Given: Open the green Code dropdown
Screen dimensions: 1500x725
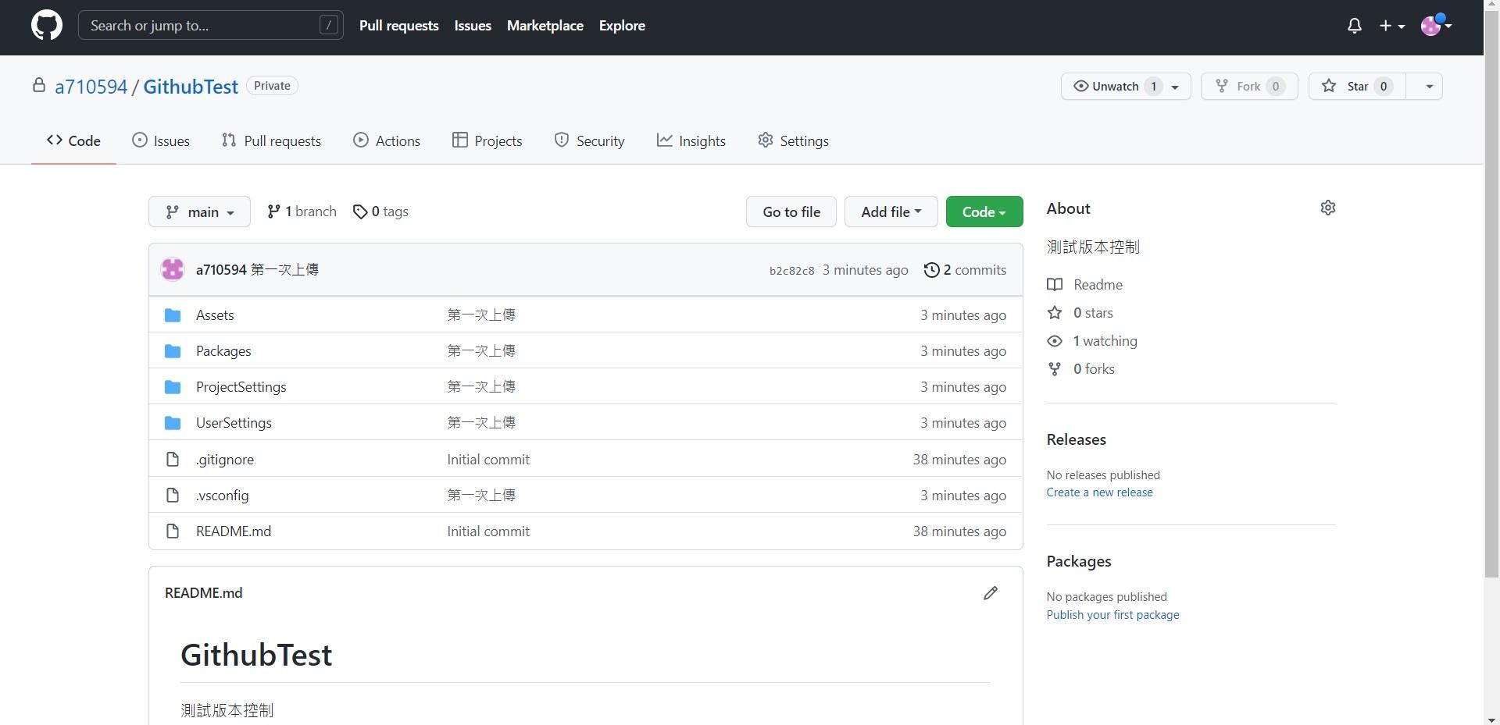Looking at the screenshot, I should coord(984,211).
